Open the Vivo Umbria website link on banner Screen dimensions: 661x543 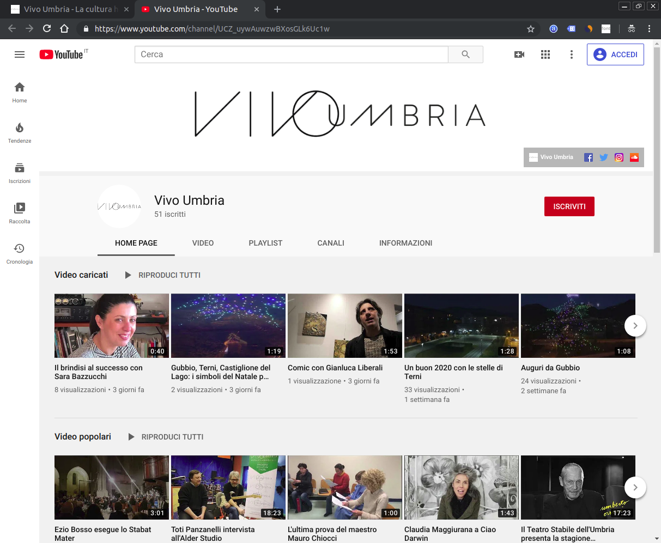551,157
